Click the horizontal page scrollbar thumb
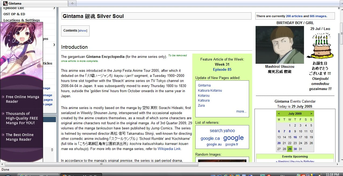The height and width of the screenshot is (176, 343). click(x=101, y=164)
